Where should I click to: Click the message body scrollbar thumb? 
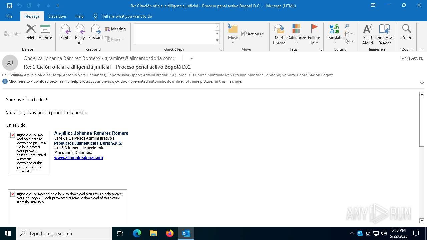point(422,122)
